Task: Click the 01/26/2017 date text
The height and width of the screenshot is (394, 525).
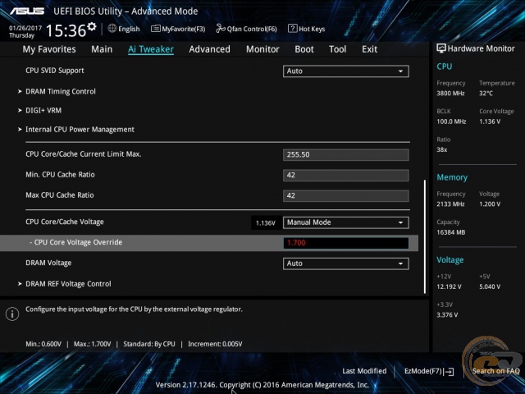Action: tap(25, 28)
